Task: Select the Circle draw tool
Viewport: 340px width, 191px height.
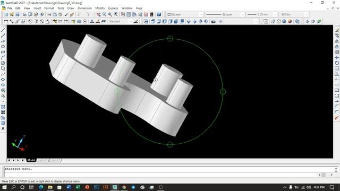Action: 3,63
